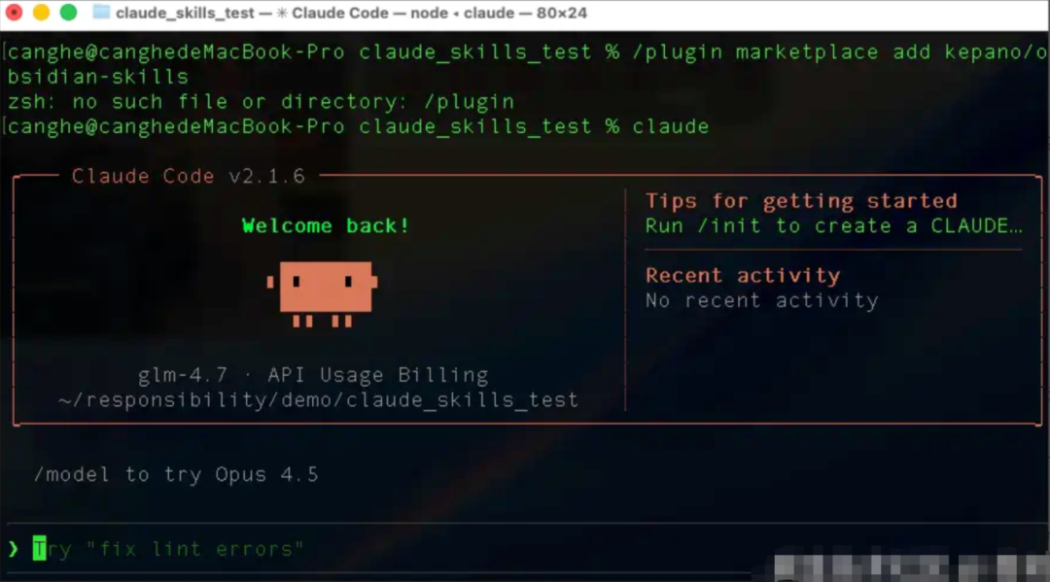The image size is (1050, 582).
Task: Click 'Run /init to create a CLAUDE…' line
Action: pos(834,226)
